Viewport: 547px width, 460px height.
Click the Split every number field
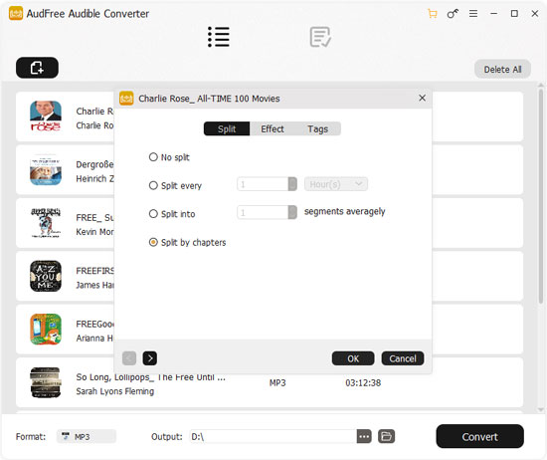tap(263, 184)
